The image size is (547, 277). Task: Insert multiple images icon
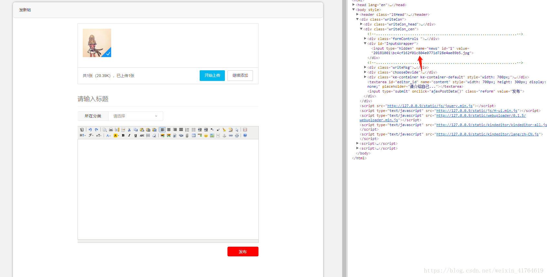pyautogui.click(x=169, y=135)
